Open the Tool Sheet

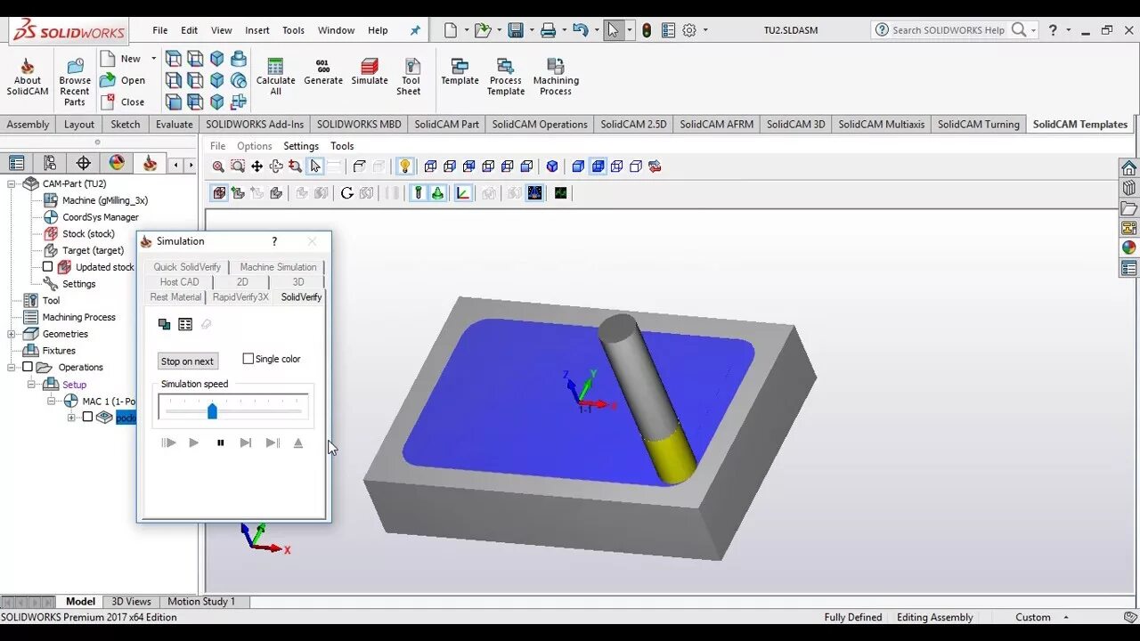[409, 77]
